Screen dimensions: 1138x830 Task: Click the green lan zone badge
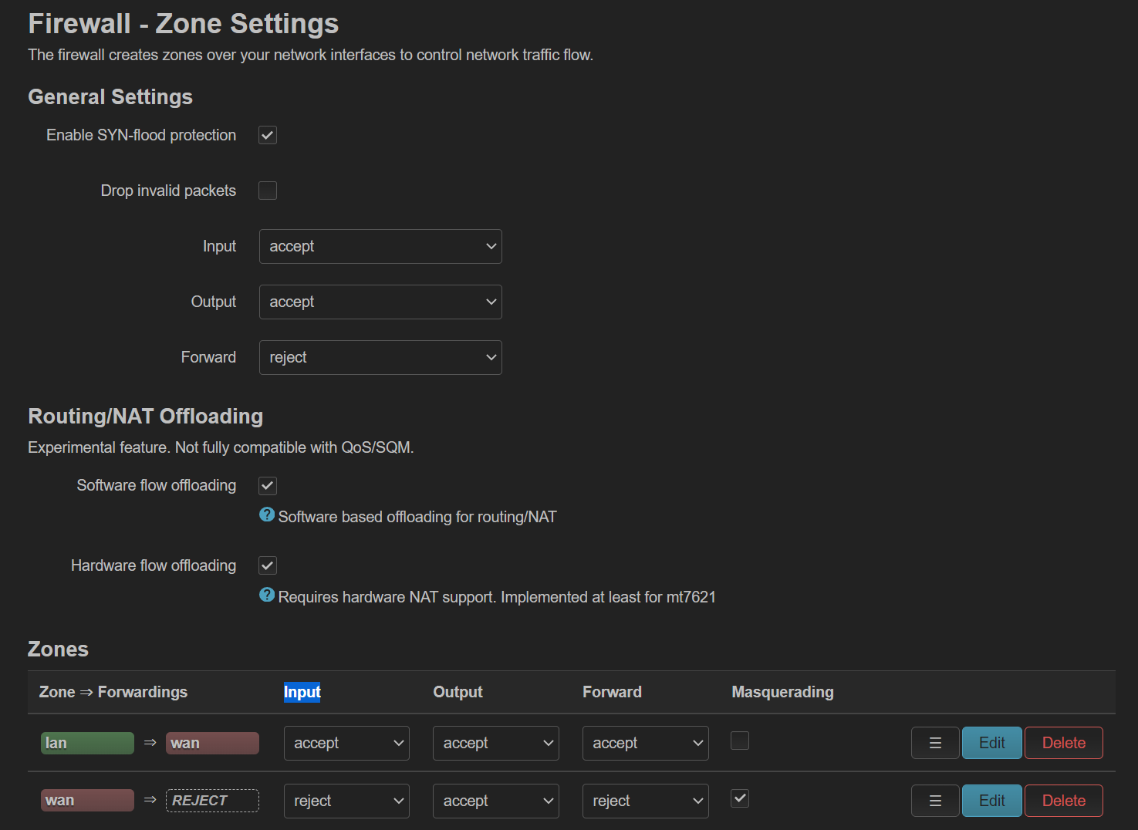point(87,743)
